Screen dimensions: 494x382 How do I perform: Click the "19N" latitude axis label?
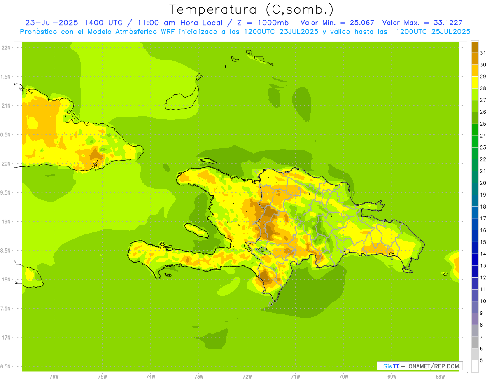[x=7, y=221]
